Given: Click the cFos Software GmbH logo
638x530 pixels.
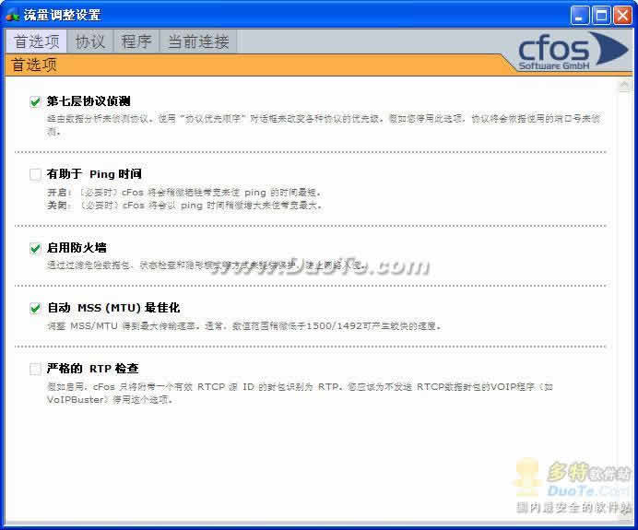Looking at the screenshot, I should tap(573, 52).
